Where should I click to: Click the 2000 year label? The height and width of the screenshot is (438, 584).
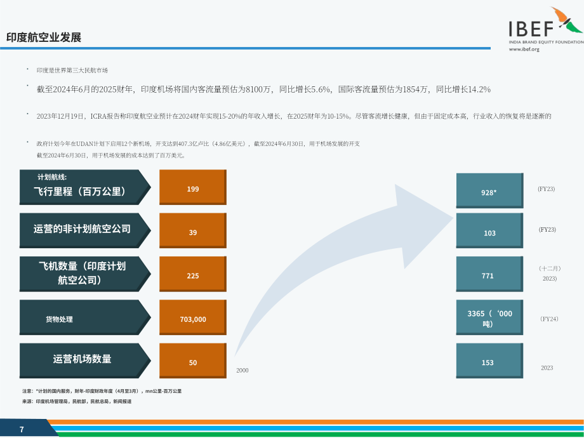242,370
